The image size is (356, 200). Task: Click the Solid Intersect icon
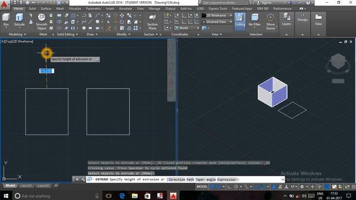60,28
